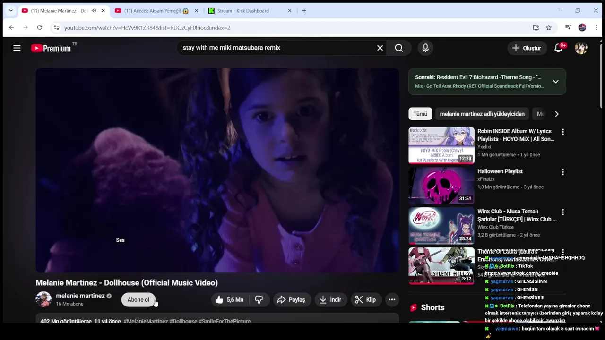
Task: Select the Tümü filter chip
Action: 420,114
